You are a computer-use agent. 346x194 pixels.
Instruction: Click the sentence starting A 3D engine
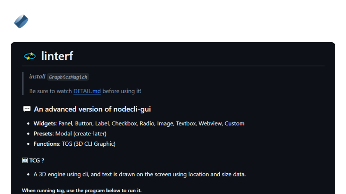click(x=140, y=174)
